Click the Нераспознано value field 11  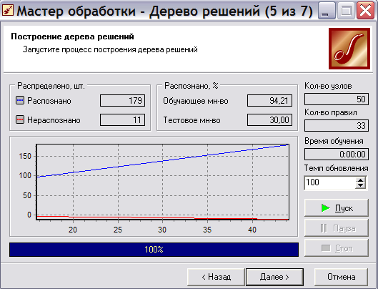(x=123, y=120)
